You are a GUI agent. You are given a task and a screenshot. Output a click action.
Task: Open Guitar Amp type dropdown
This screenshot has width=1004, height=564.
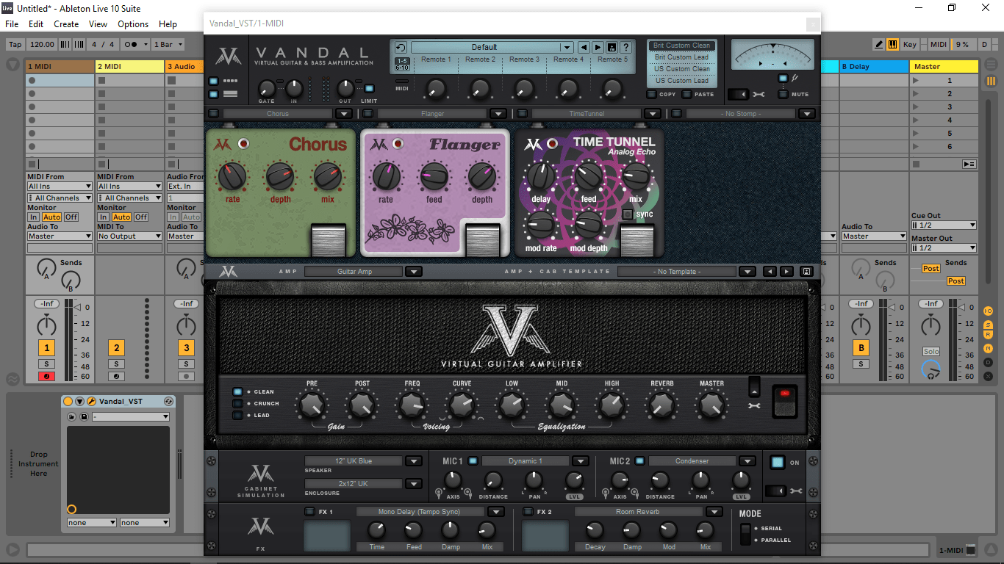coord(414,272)
